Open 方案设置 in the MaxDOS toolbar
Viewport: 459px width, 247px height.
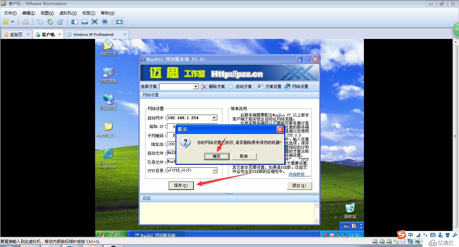pos(269,87)
